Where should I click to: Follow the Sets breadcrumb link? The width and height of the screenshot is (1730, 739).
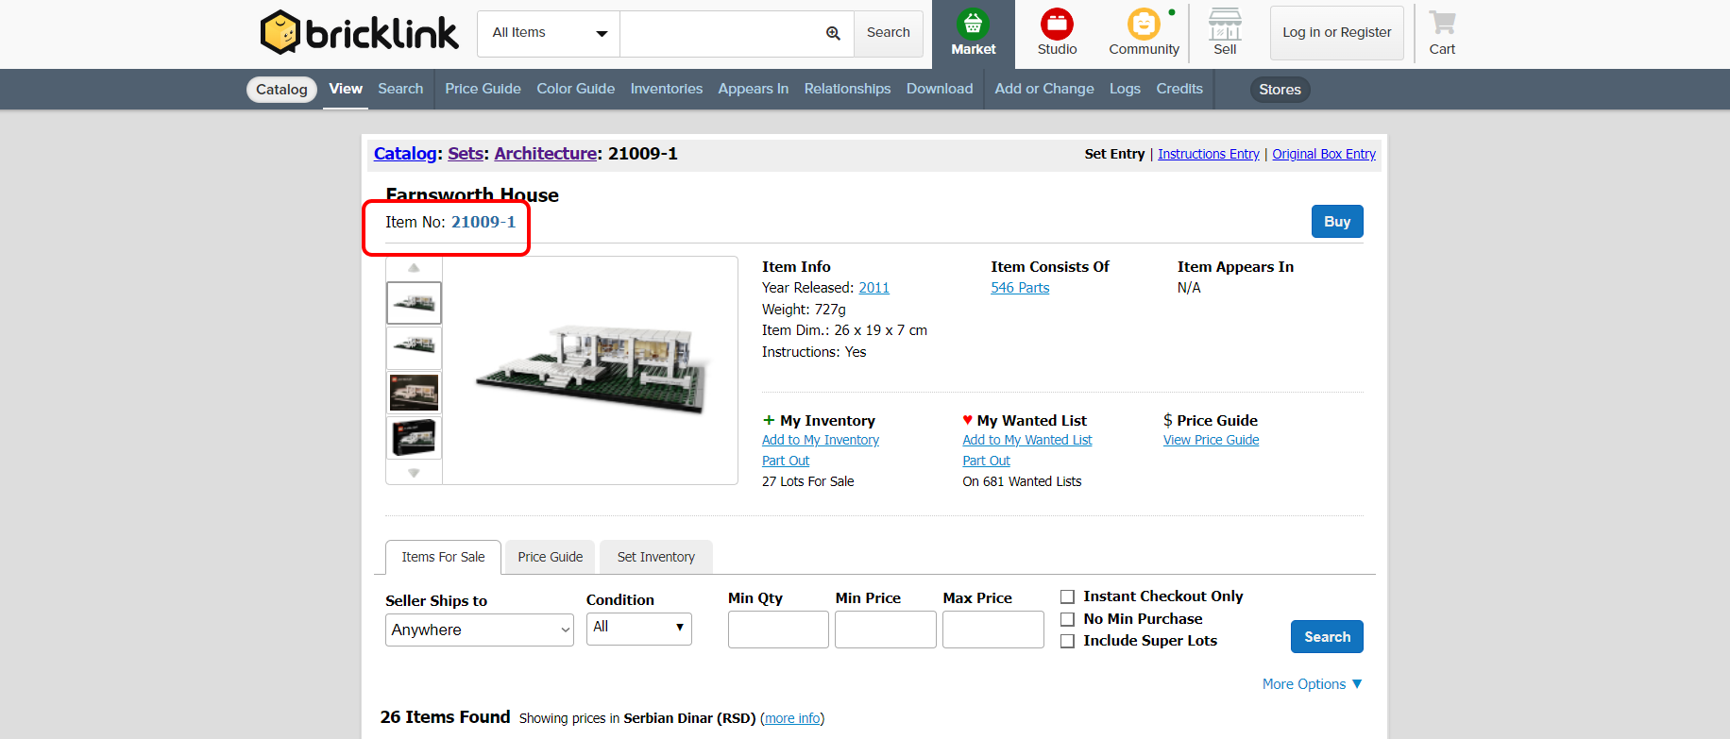(x=466, y=154)
